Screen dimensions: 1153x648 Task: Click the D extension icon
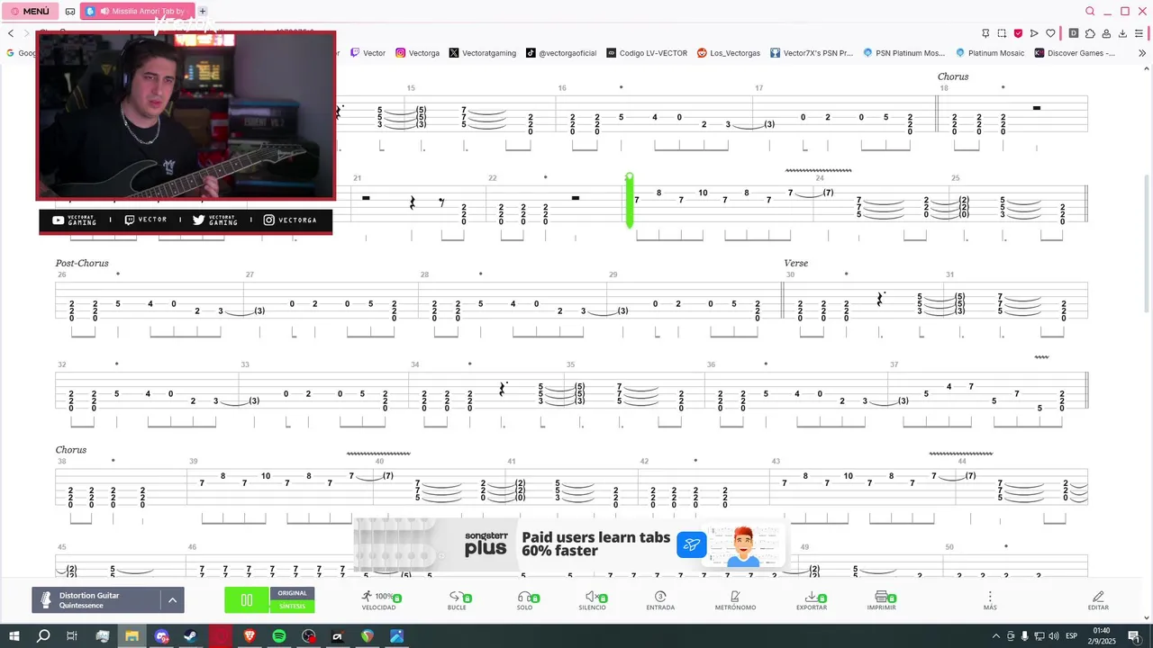[x=1073, y=33]
